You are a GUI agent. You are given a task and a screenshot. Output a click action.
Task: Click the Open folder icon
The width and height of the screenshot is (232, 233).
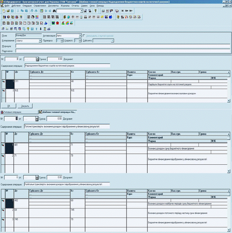click(8, 11)
